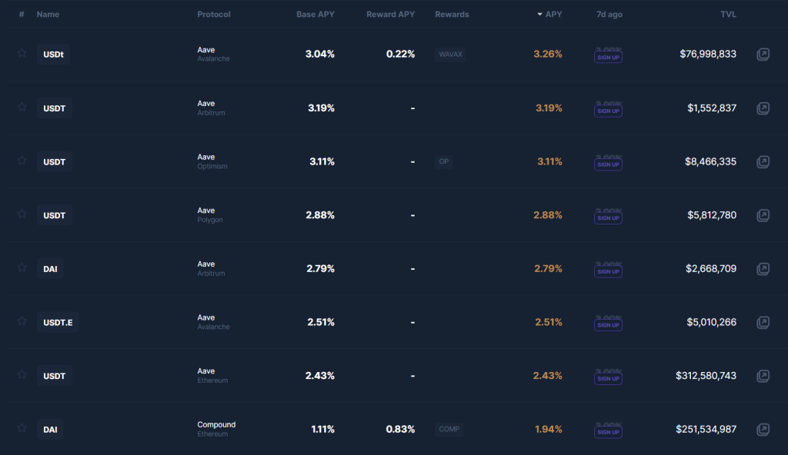This screenshot has height=455, width=788.
Task: Click Sign Up in DAI Compound row
Action: (608, 432)
